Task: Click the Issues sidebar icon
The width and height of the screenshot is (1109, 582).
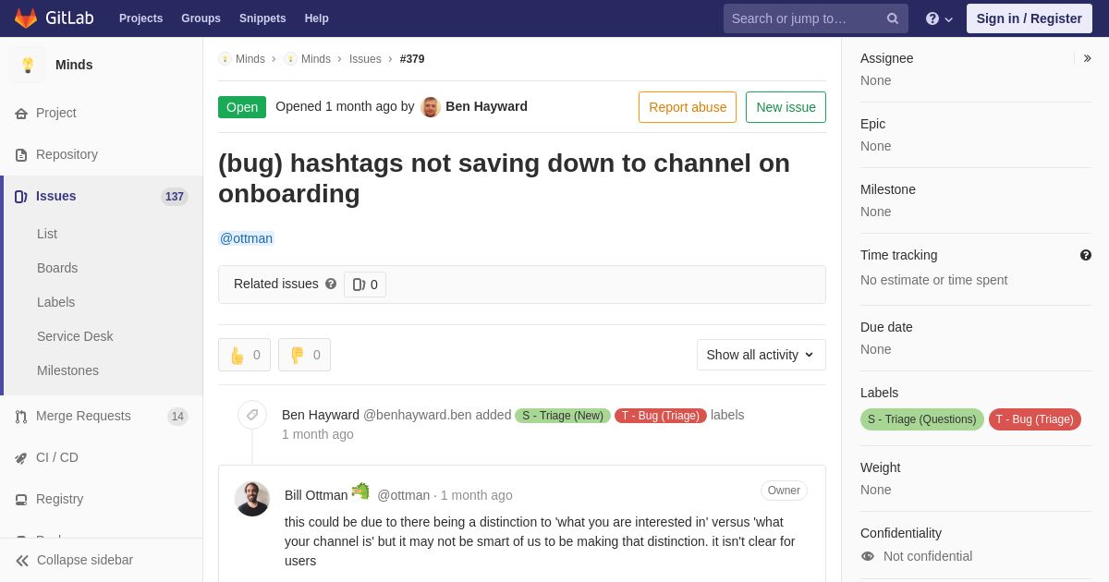Action: [x=21, y=196]
